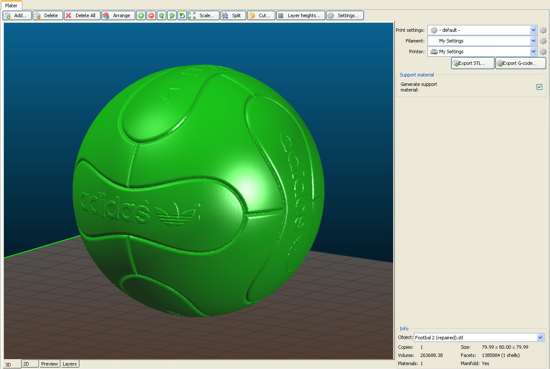
Task: Click gear icon beside Filament dropdown
Action: [543, 41]
